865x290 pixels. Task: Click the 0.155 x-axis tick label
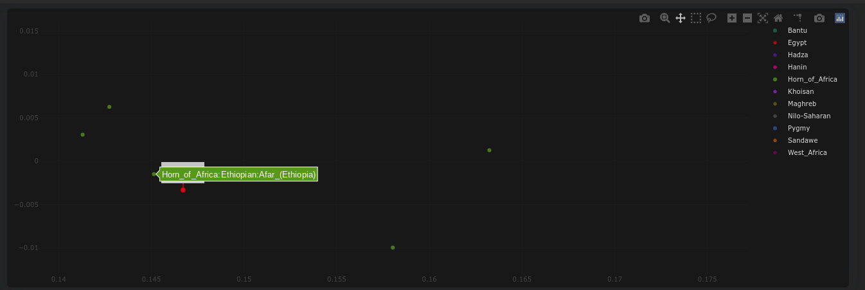[336, 279]
